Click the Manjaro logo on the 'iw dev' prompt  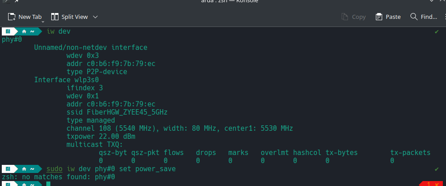click(9, 31)
